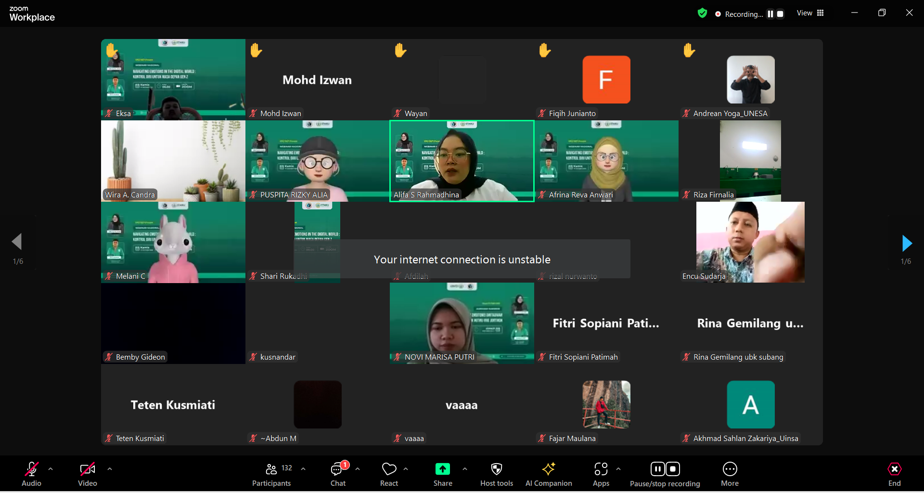Go to next page of participants
The width and height of the screenshot is (924, 493).
(x=906, y=244)
